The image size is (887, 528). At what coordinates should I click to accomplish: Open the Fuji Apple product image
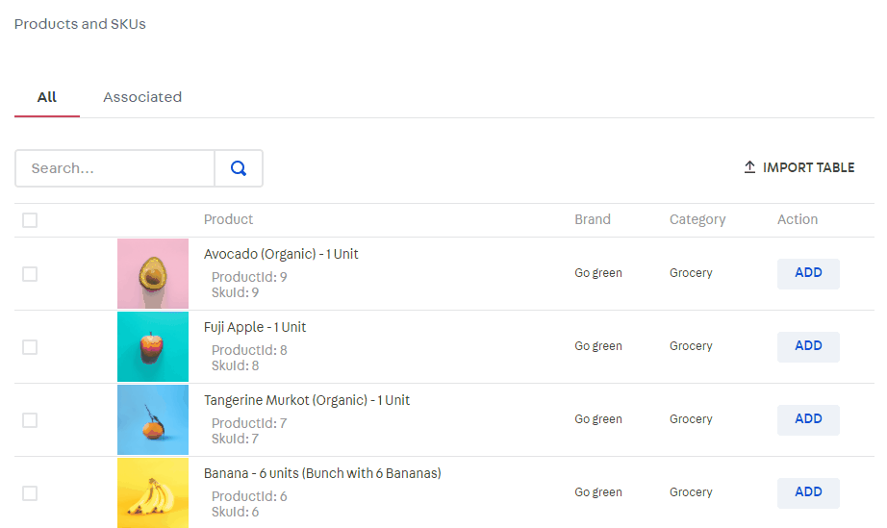pos(153,347)
